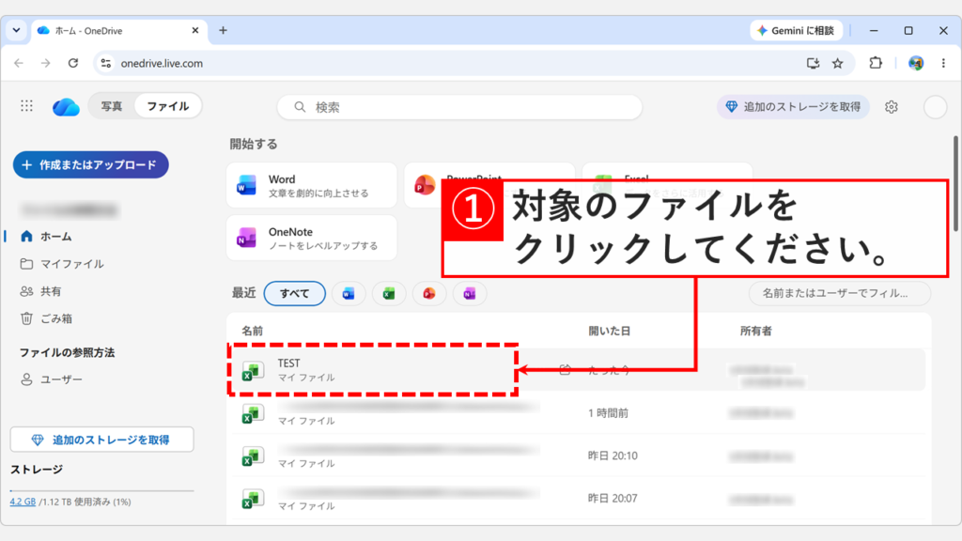Screen dimensions: 962x541
Task: Click the OneDrive cloud logo
Action: [x=66, y=107]
